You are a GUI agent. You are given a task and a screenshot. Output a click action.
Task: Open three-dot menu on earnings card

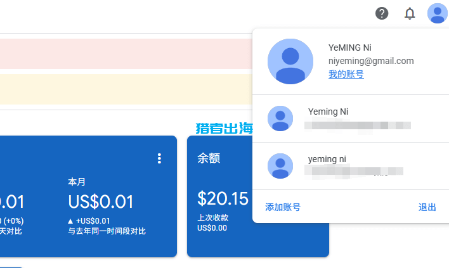[x=159, y=158]
